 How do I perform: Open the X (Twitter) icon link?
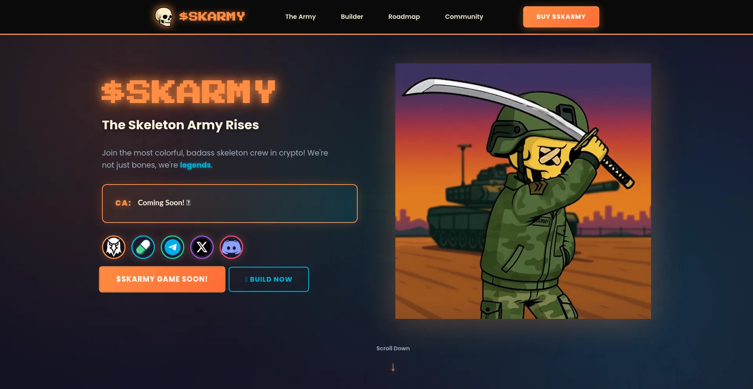[202, 247]
